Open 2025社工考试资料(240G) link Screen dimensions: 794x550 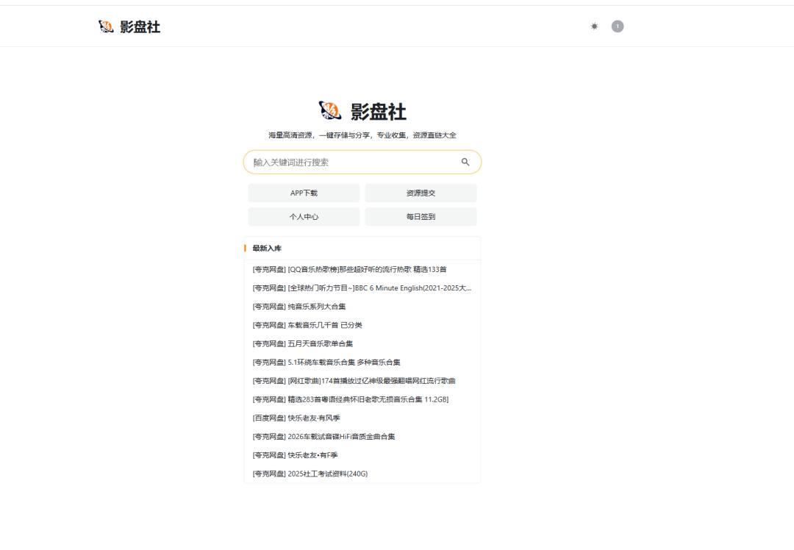tap(310, 474)
